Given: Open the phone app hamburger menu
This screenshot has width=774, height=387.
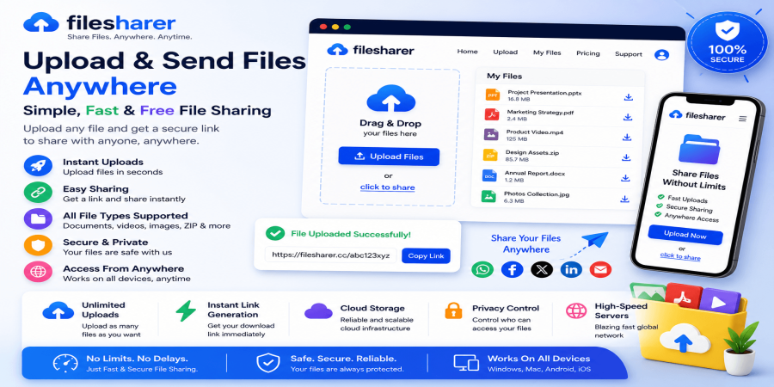Looking at the screenshot, I should (742, 119).
